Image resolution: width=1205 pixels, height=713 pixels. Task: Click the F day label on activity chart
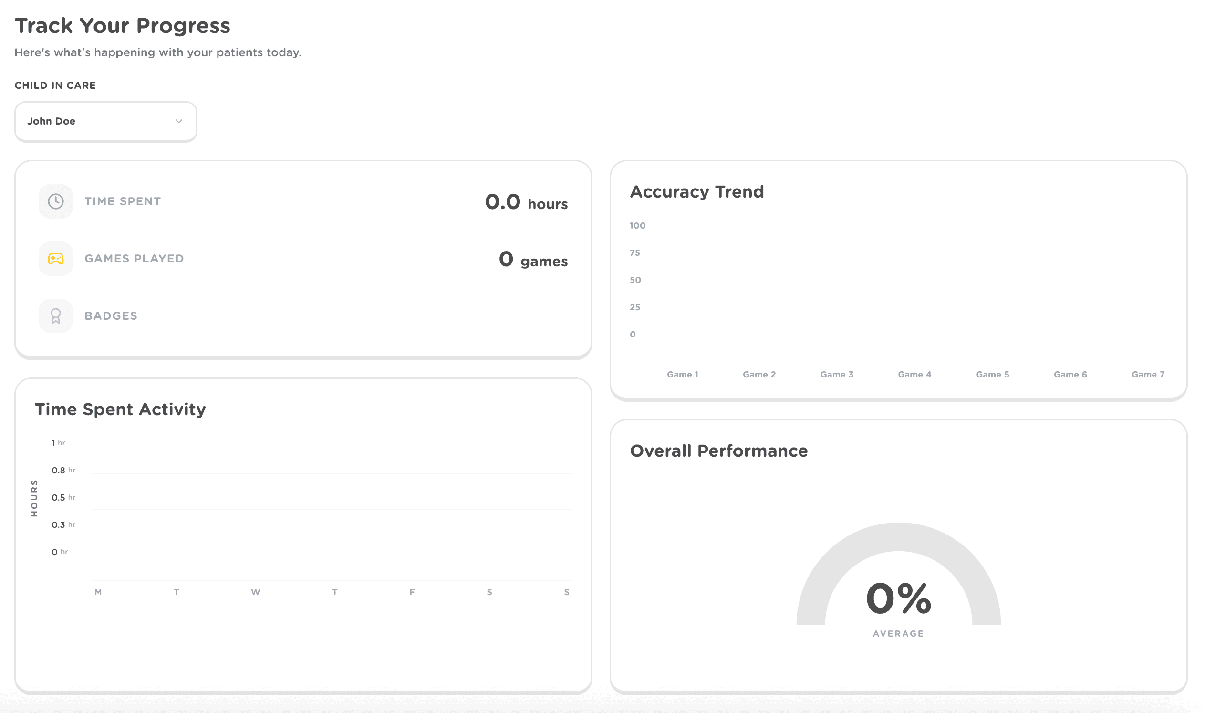coord(412,592)
